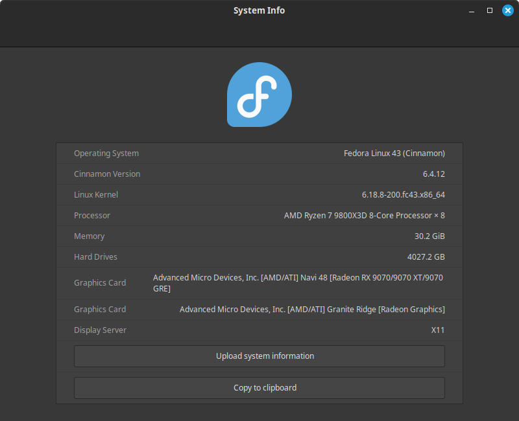Select the Linux Kernel label
519x421 pixels.
(x=96, y=195)
